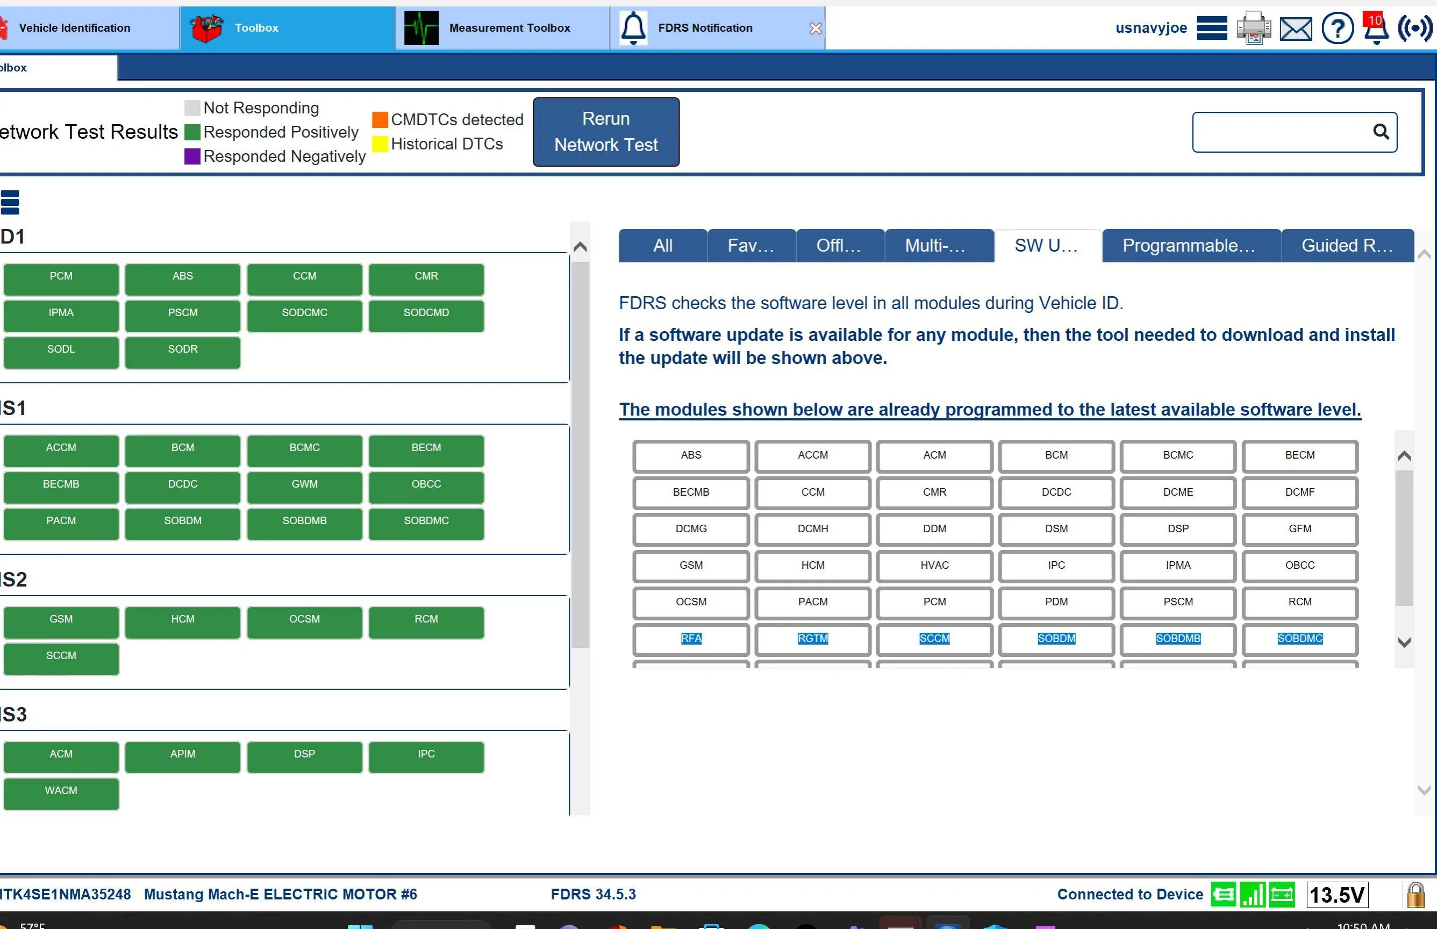
Task: Click the usnavyjoe username
Action: [1151, 28]
